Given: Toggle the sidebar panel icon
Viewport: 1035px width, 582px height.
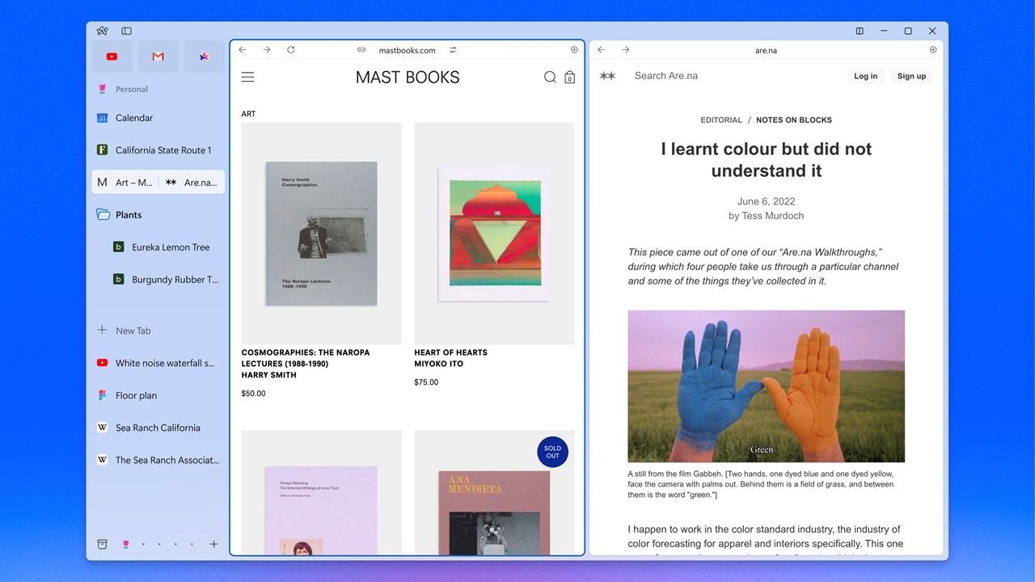Looking at the screenshot, I should click(x=126, y=31).
